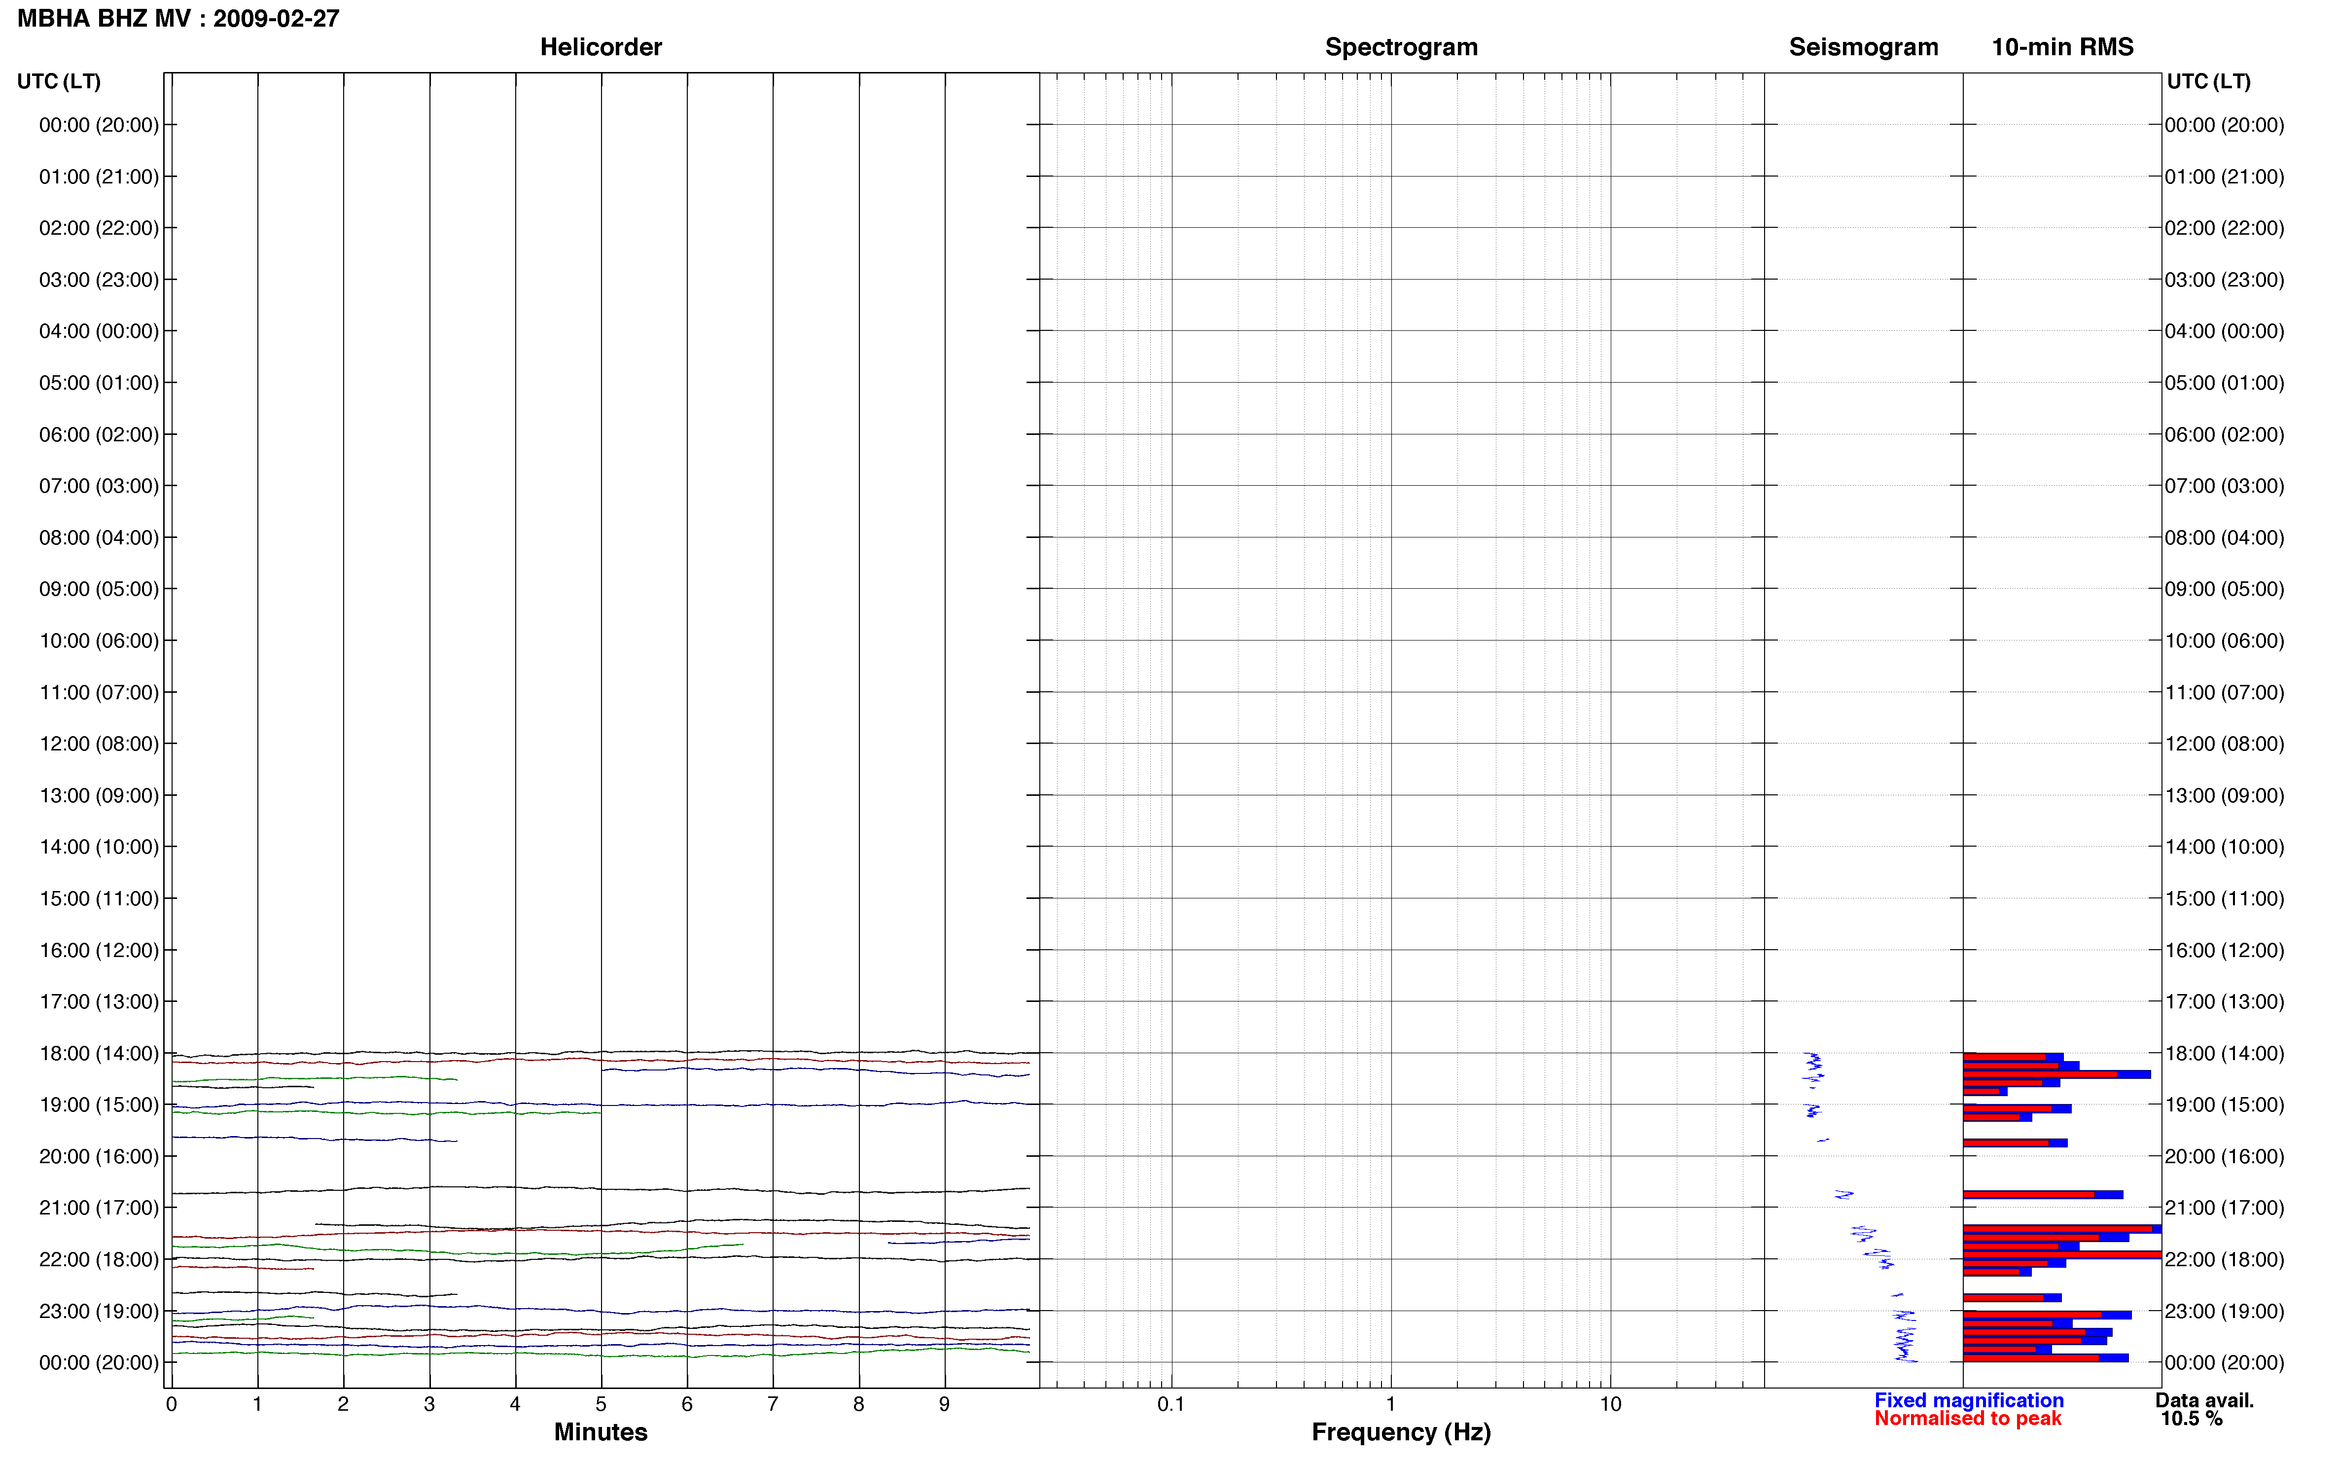
Task: Click 01:00 (21:00) on the left time axis
Action: pos(99,177)
